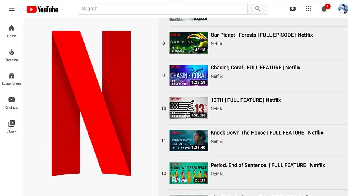
Task: Open Library in the sidebar
Action: coord(12,127)
